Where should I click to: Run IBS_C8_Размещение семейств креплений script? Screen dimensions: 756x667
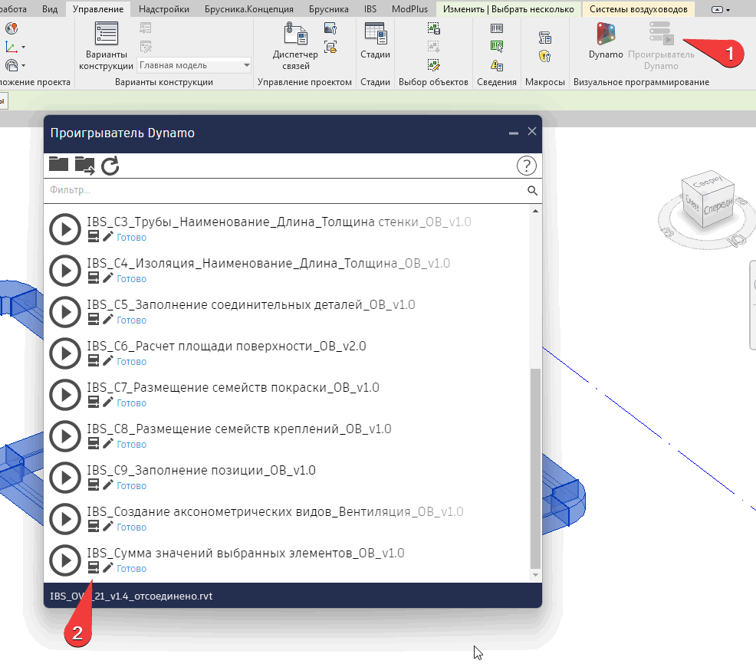coord(65,437)
